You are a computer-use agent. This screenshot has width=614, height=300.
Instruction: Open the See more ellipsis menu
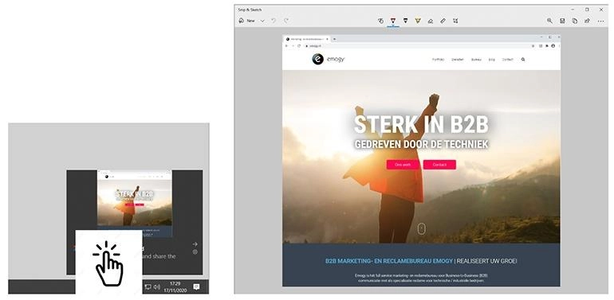[601, 21]
